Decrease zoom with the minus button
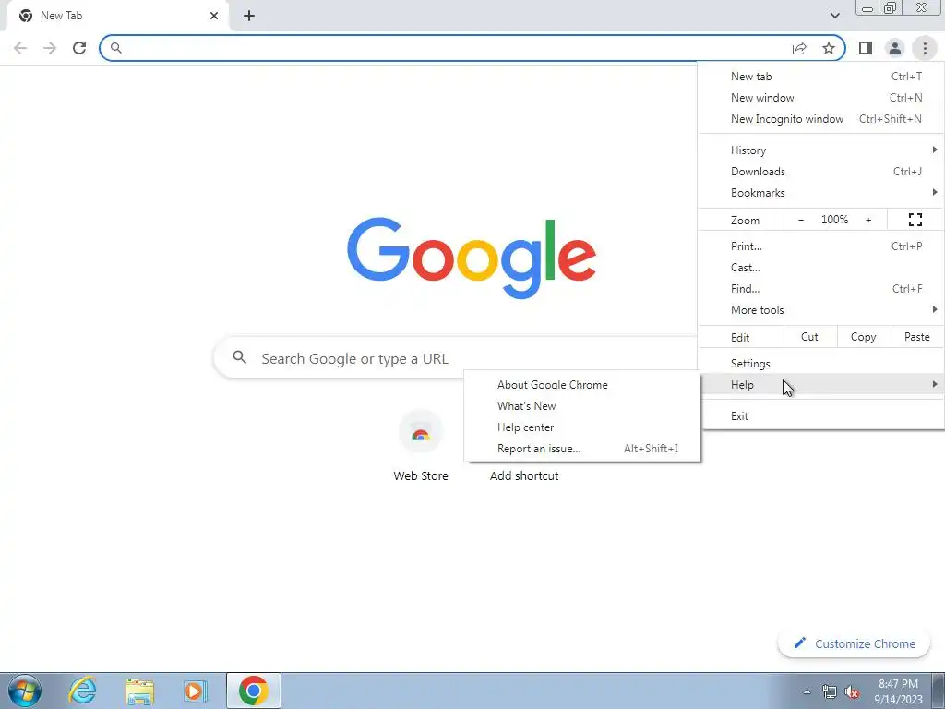This screenshot has width=945, height=709. [801, 220]
